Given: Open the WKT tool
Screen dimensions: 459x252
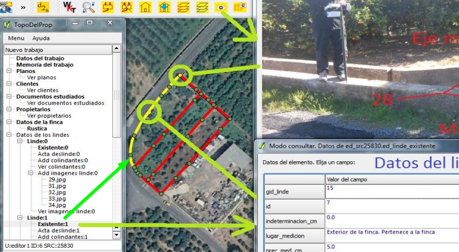Looking at the screenshot, I should point(69,7).
